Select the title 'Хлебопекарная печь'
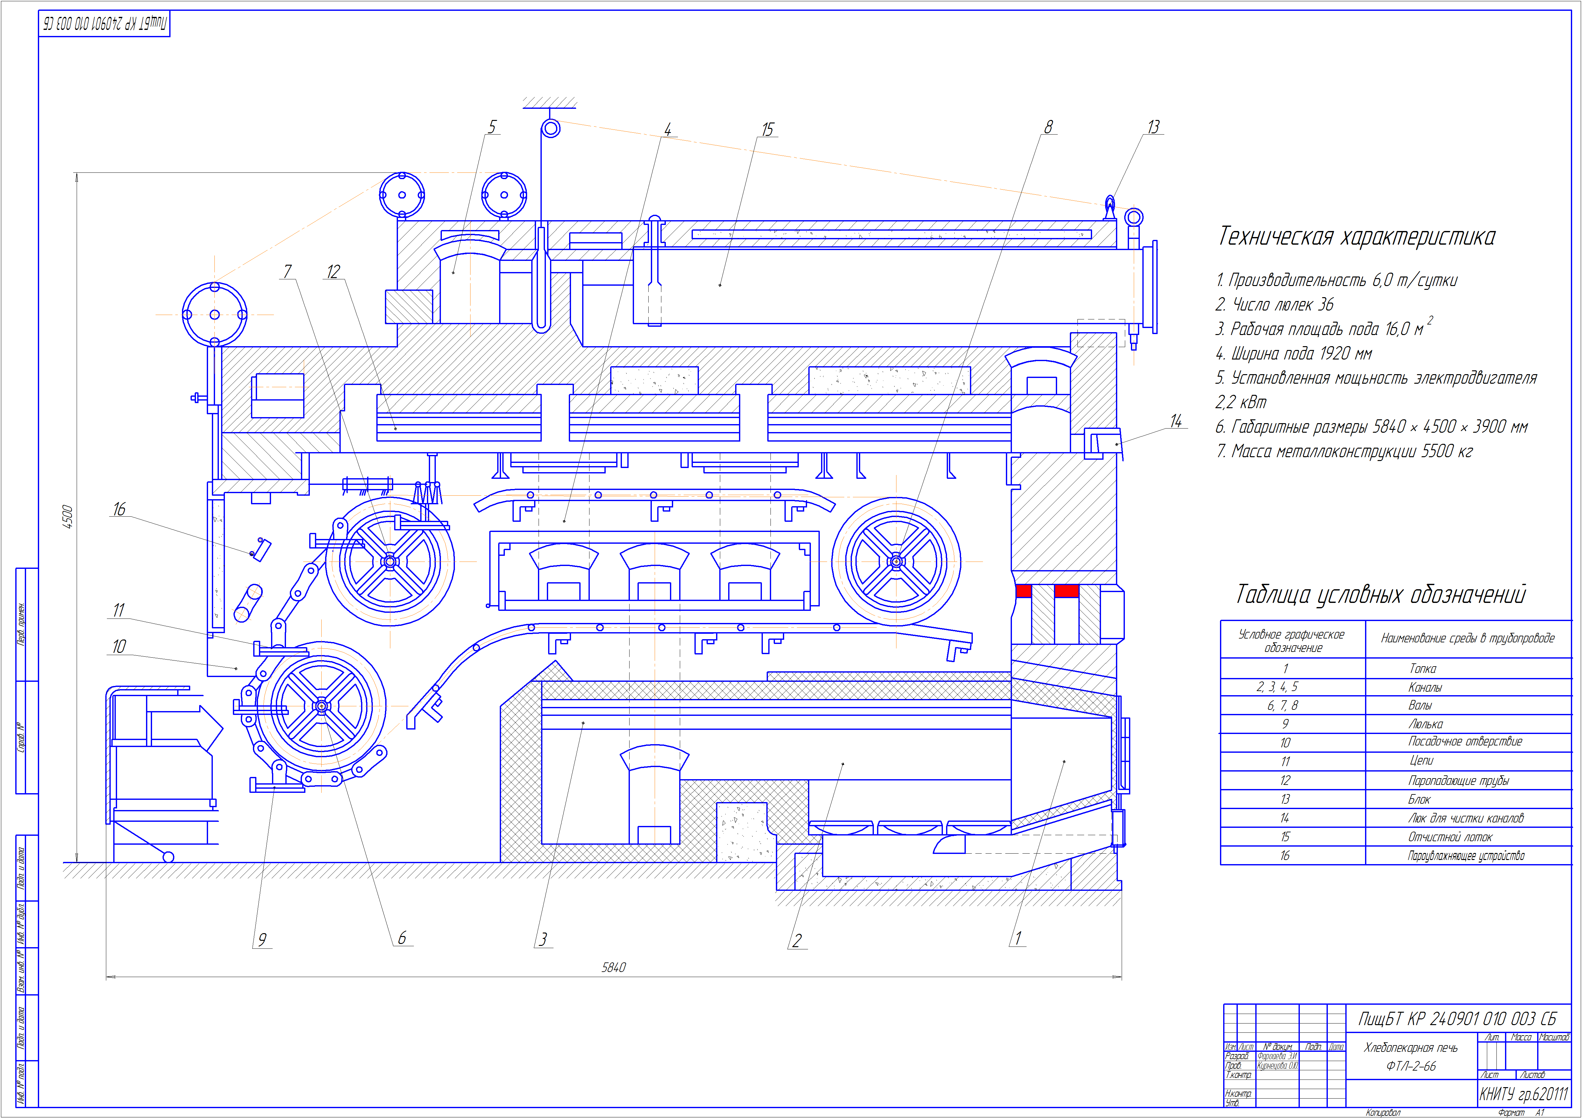This screenshot has width=1582, height=1118. point(1411,1048)
